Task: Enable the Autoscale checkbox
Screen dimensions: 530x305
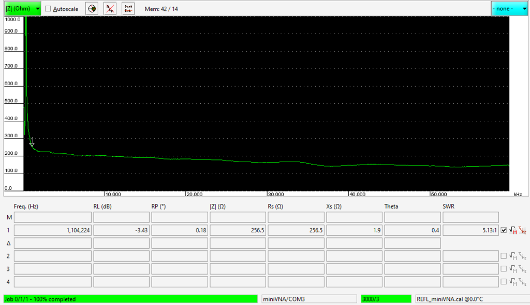Action: (48, 9)
